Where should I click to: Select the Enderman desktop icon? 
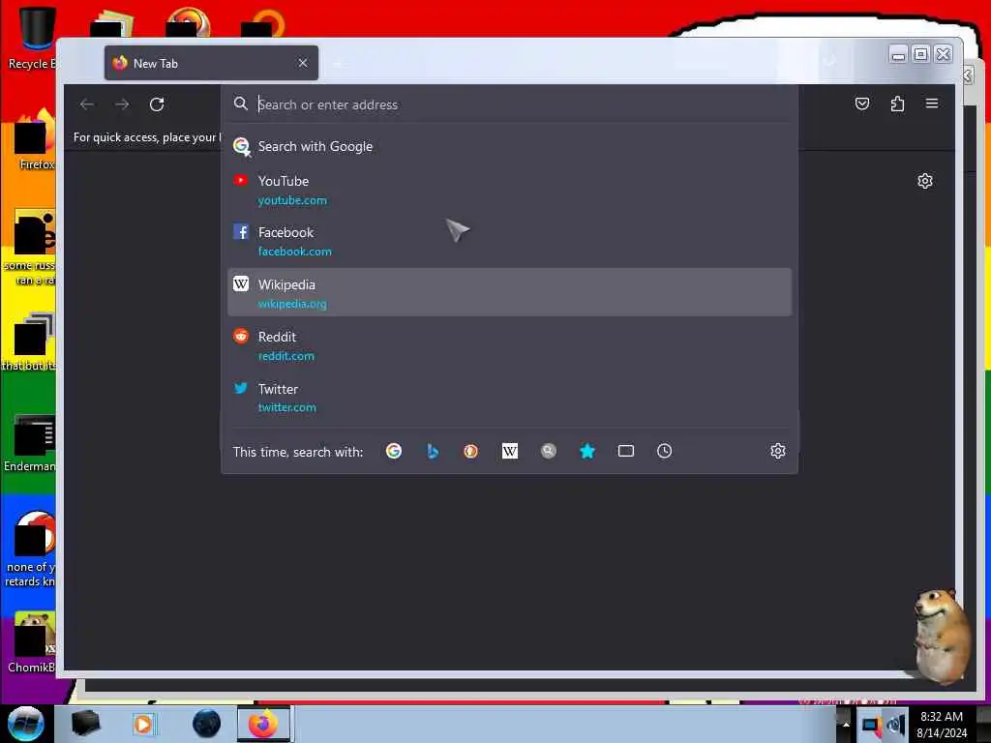(x=30, y=443)
